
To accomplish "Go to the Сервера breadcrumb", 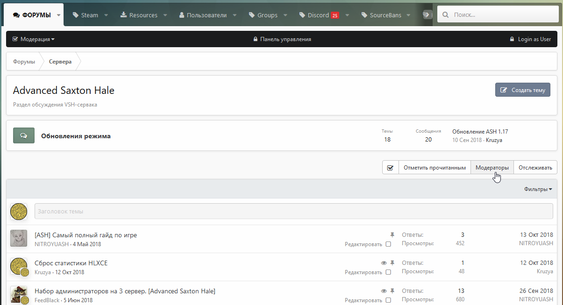I will coord(60,62).
